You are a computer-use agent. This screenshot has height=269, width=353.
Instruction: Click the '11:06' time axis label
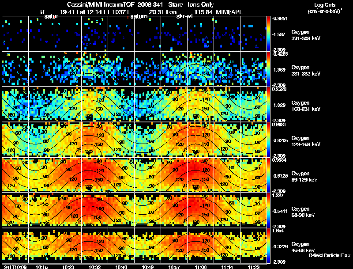(x=201, y=267)
